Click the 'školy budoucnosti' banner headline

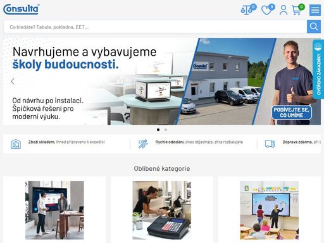click(x=66, y=65)
